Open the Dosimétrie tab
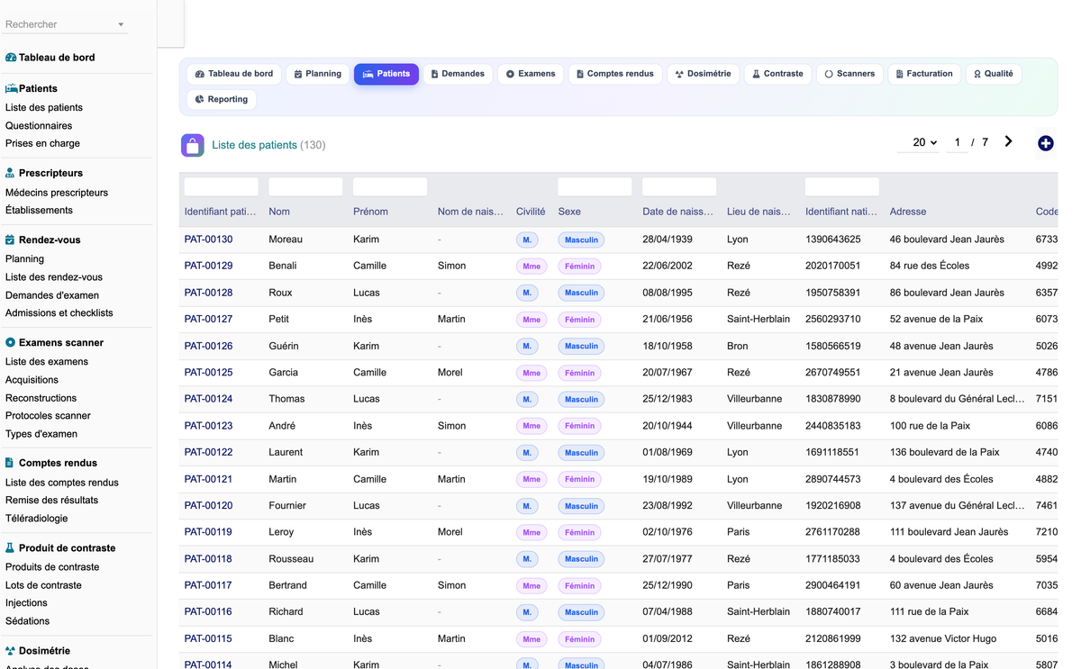Screen dimensions: 1081x669 pyautogui.click(x=704, y=74)
